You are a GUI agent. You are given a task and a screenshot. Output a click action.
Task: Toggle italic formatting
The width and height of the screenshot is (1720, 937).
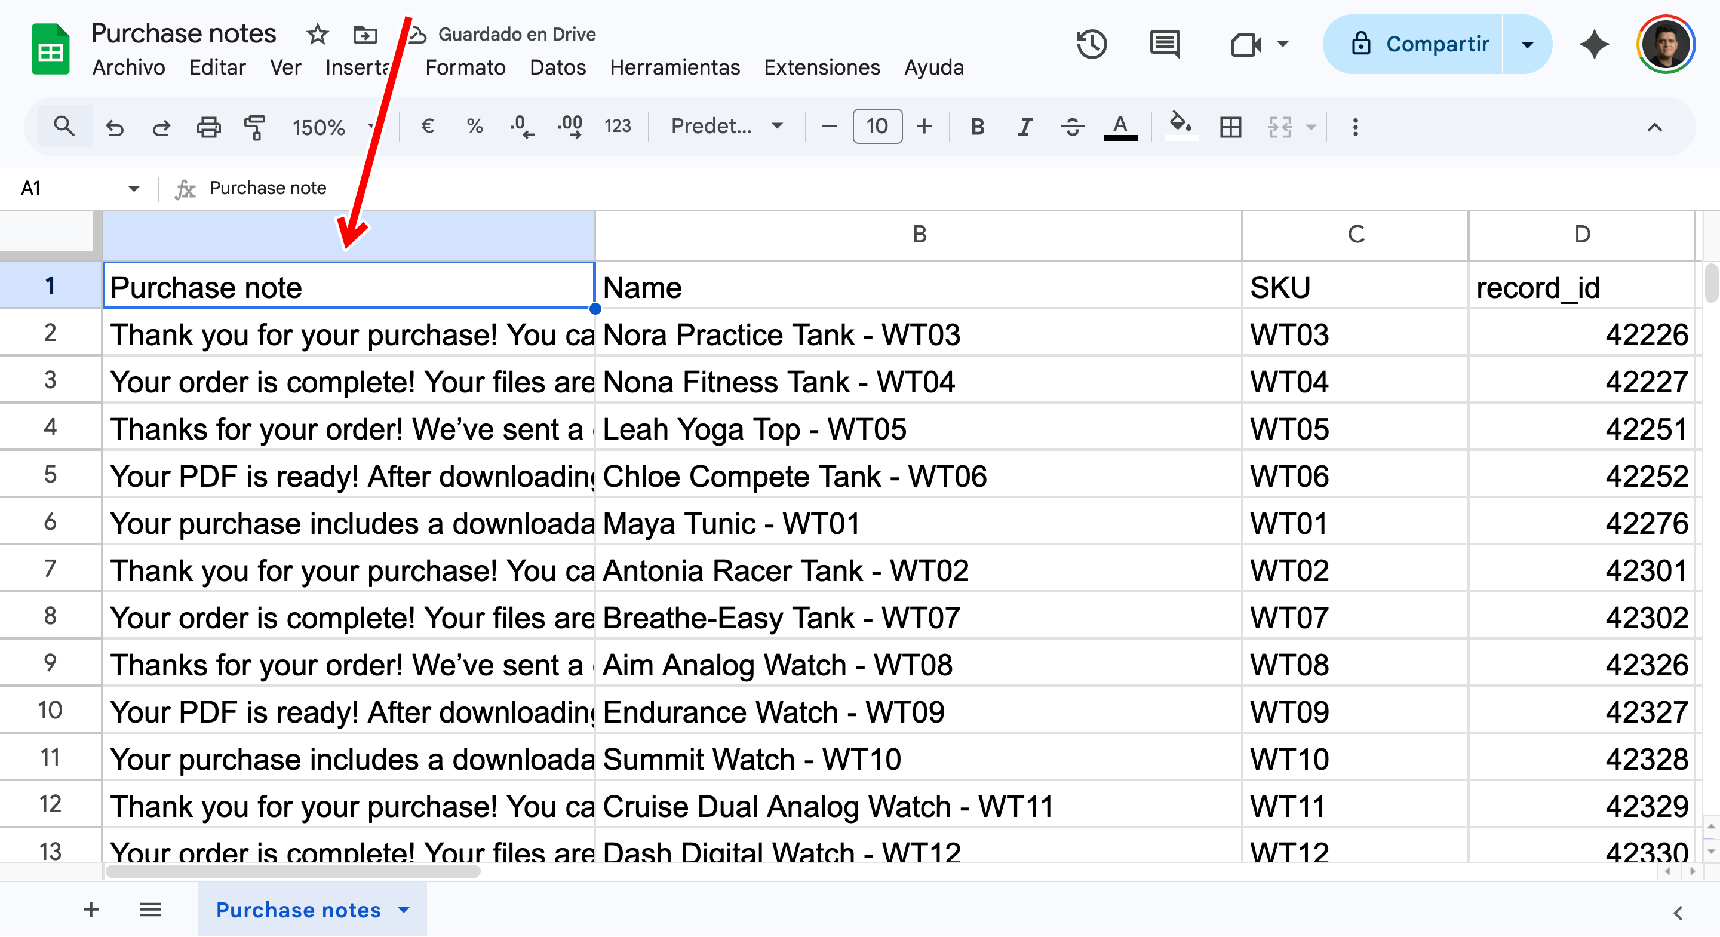pyautogui.click(x=1025, y=126)
